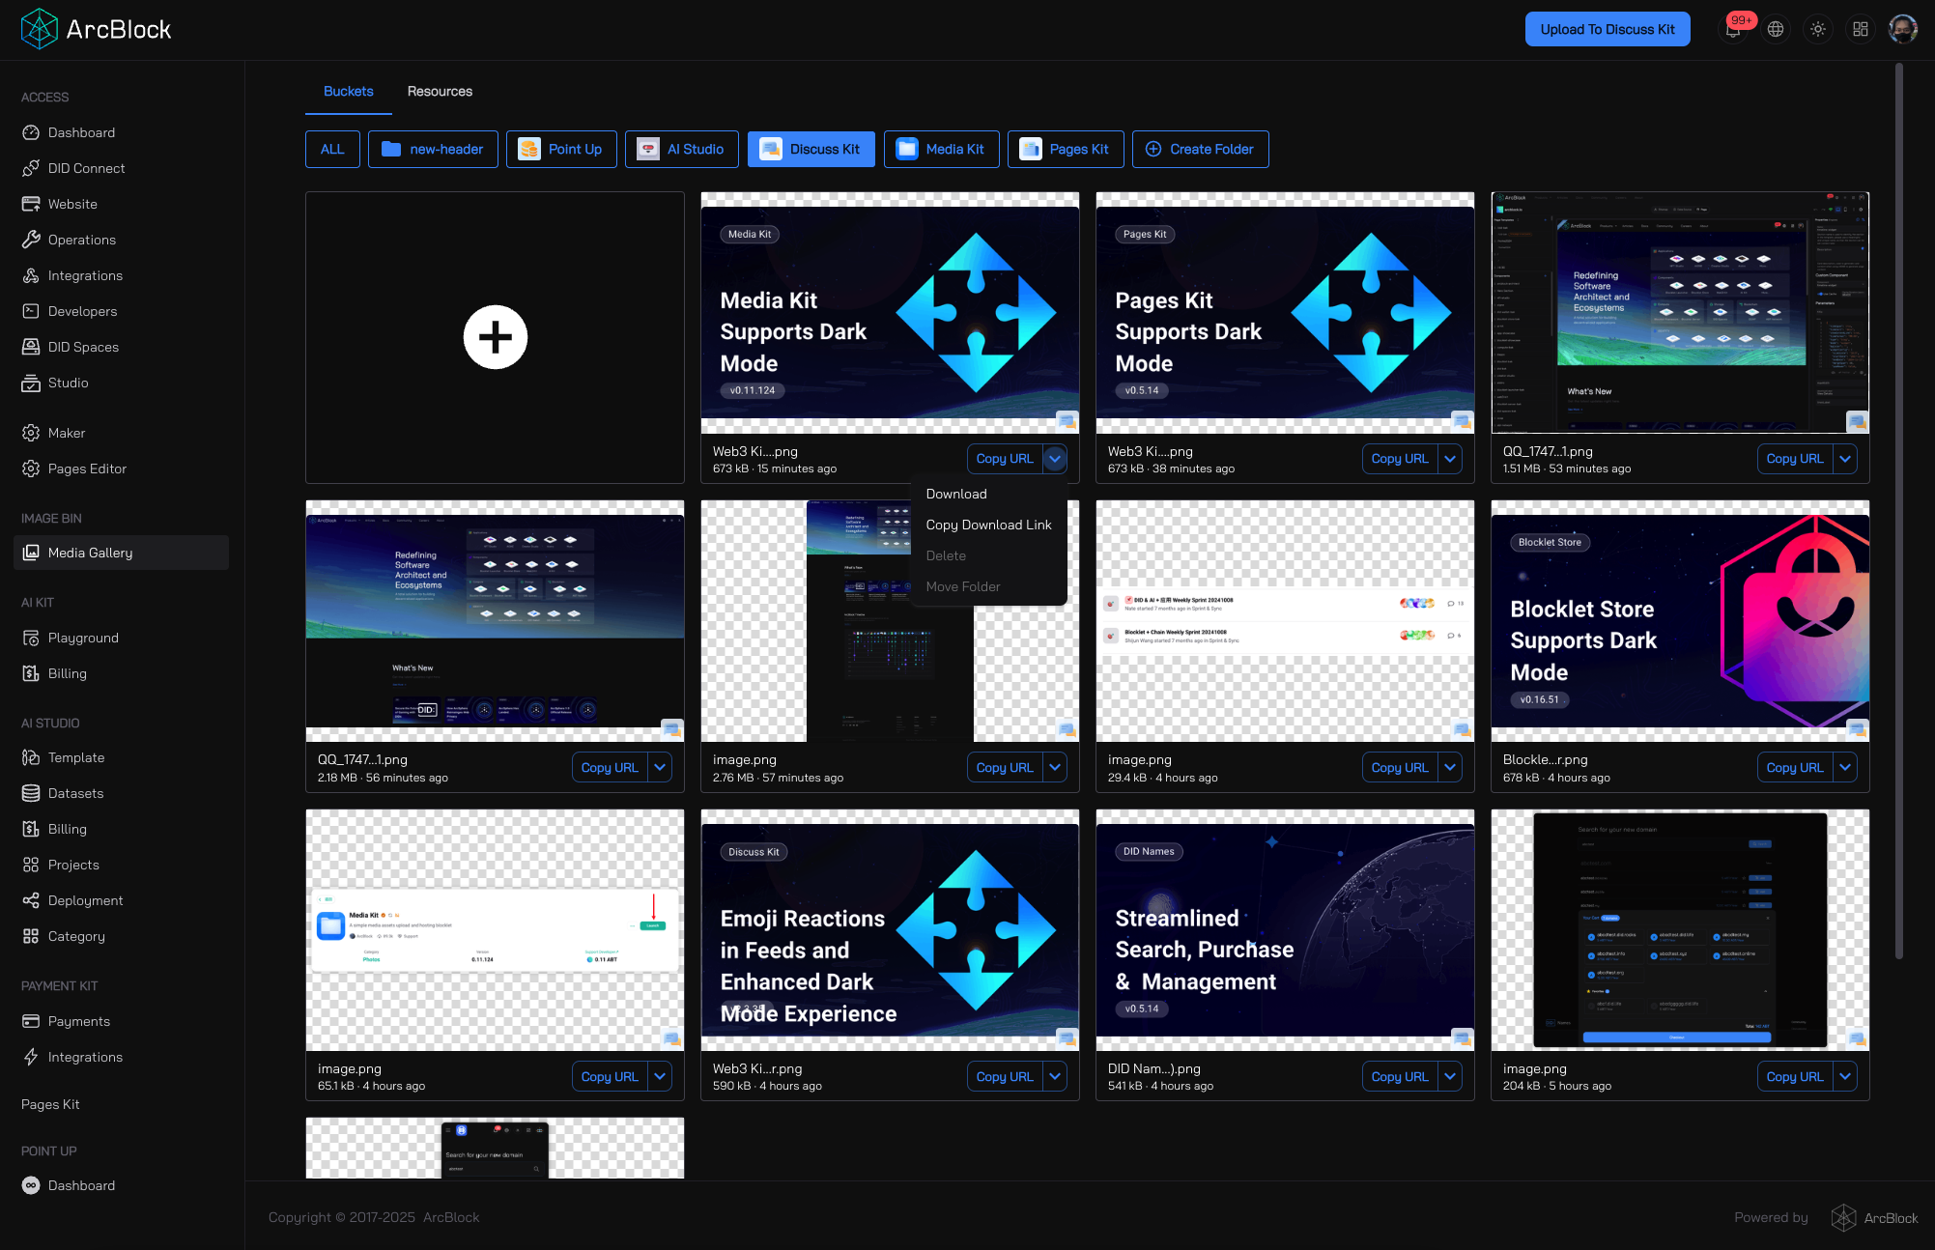Click the user avatar in header
Screen dimensions: 1935x1250
click(1903, 29)
